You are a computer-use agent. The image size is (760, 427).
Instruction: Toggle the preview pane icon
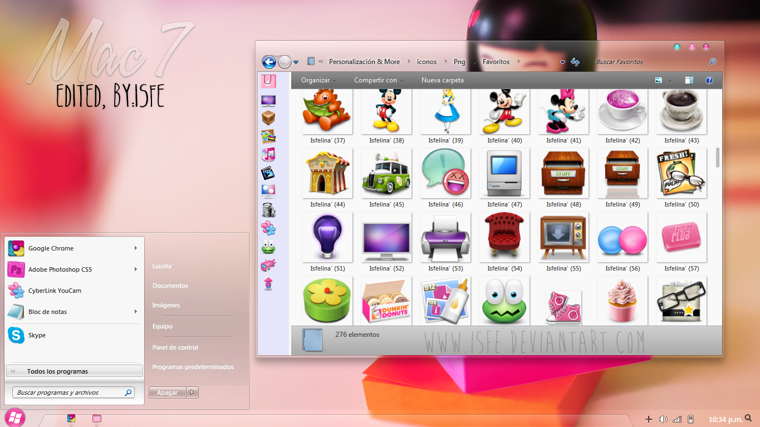point(689,80)
